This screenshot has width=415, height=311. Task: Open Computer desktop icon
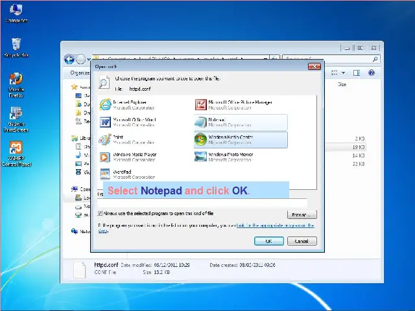click(x=16, y=13)
